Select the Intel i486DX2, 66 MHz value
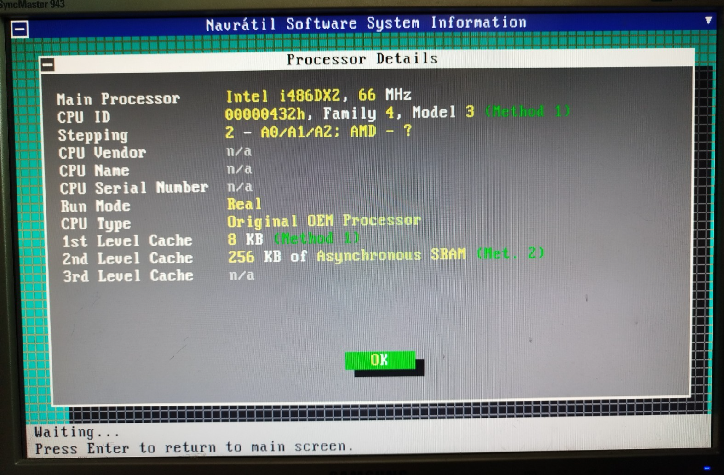The image size is (724, 475). [x=318, y=96]
